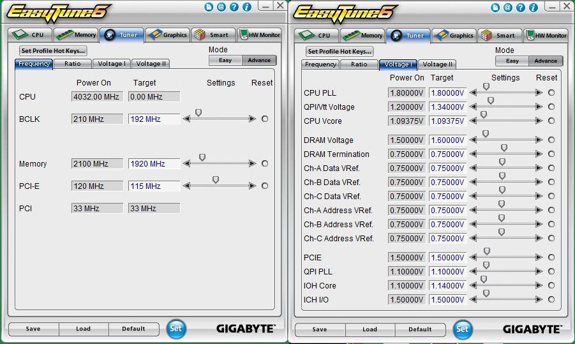
Task: Click the PCI-E target field 115 MHz
Action: point(154,186)
